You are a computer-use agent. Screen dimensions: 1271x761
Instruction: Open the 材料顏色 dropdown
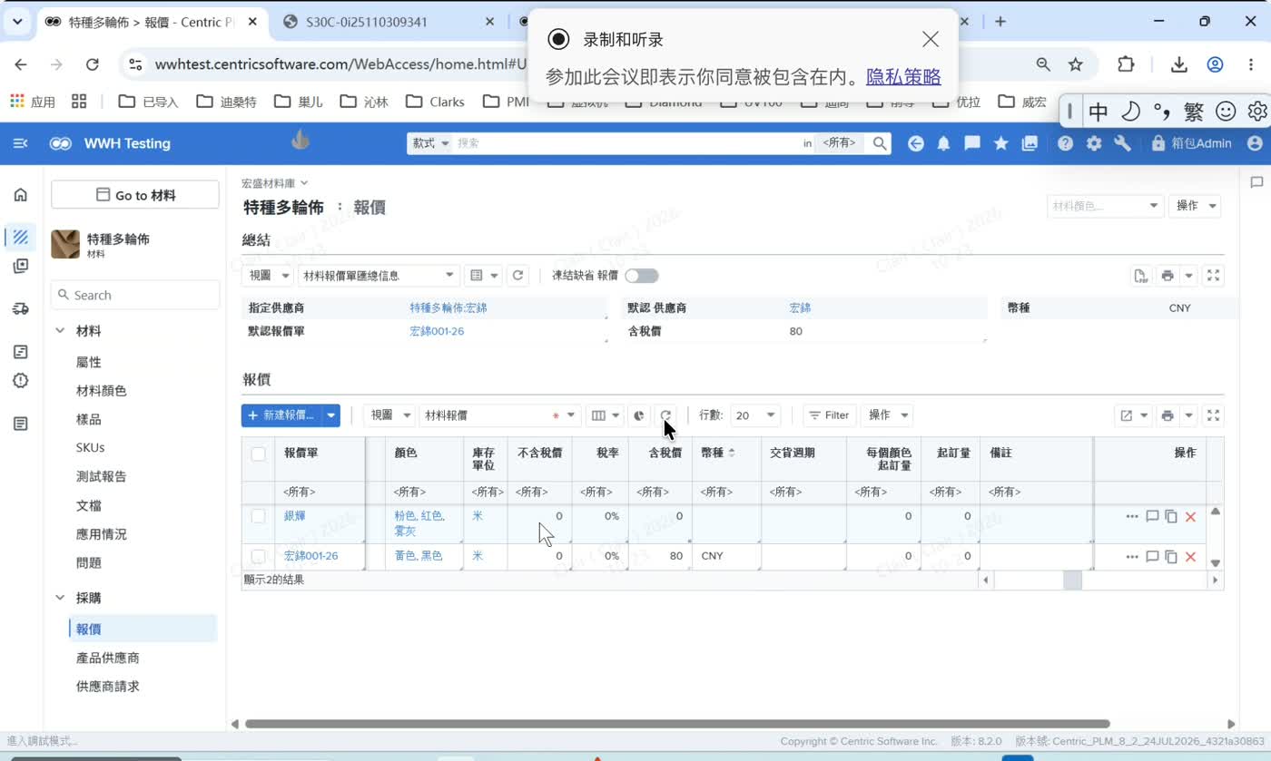tap(1105, 206)
